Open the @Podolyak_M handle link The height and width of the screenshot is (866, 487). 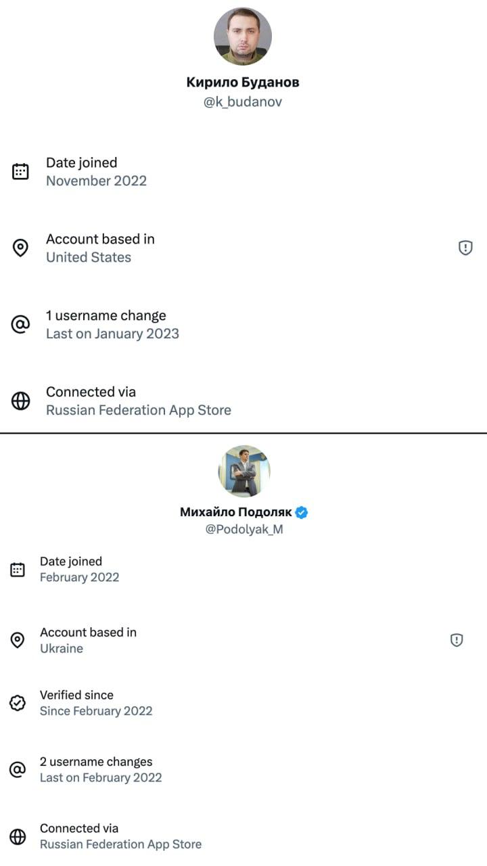pyautogui.click(x=244, y=530)
